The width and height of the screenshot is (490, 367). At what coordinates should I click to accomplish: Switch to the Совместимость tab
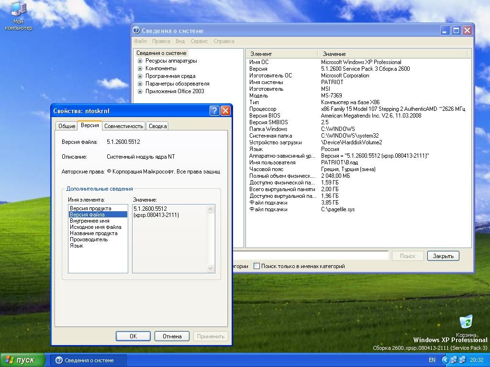pyautogui.click(x=124, y=126)
